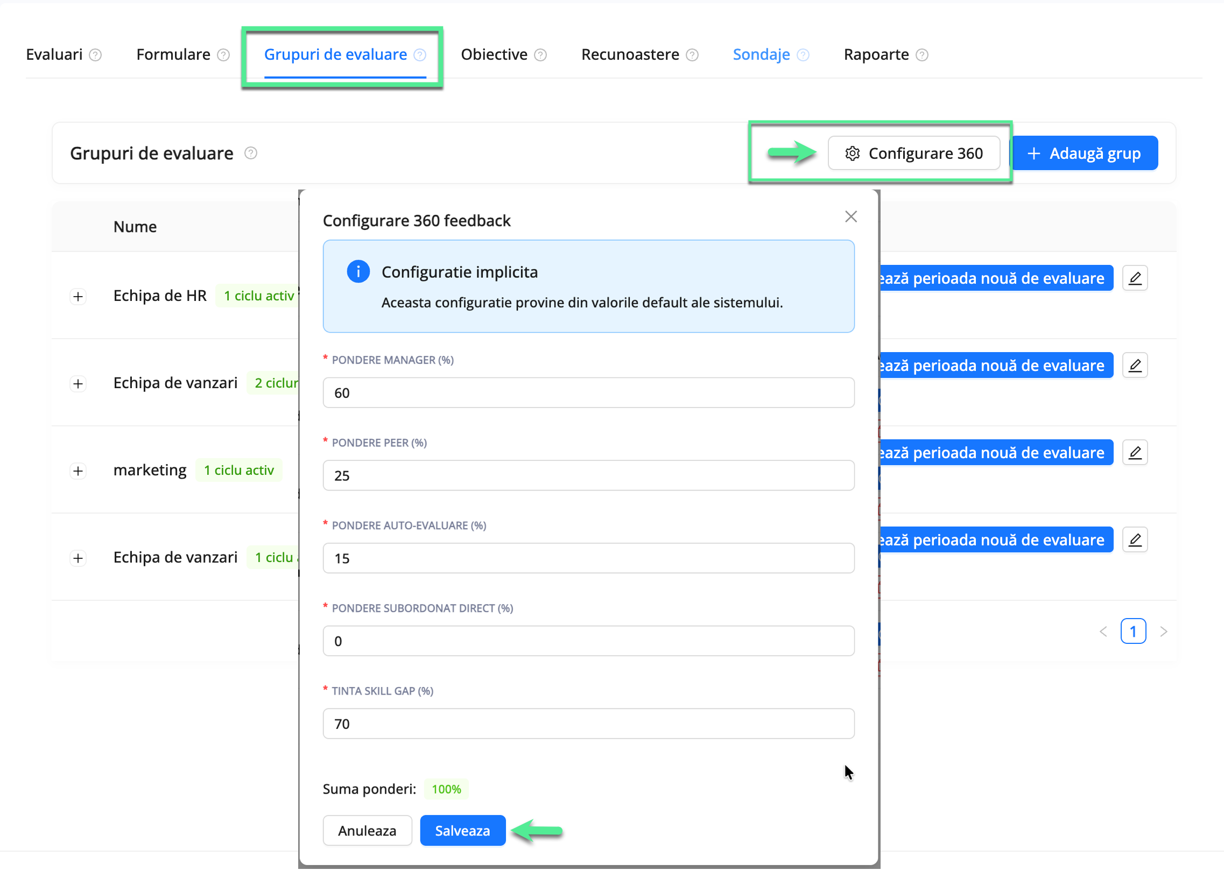Open help icon next to Rapoarte tab

pyautogui.click(x=923, y=55)
